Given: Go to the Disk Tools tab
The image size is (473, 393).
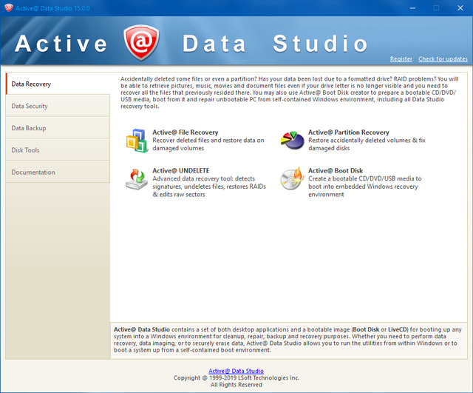Looking at the screenshot, I should (x=58, y=150).
